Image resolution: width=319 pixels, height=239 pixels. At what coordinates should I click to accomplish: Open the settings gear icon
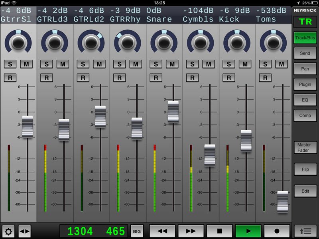click(x=8, y=231)
